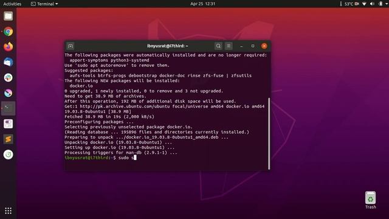
Task: Click the prompt line with 'sudo s'
Action: click(x=100, y=158)
